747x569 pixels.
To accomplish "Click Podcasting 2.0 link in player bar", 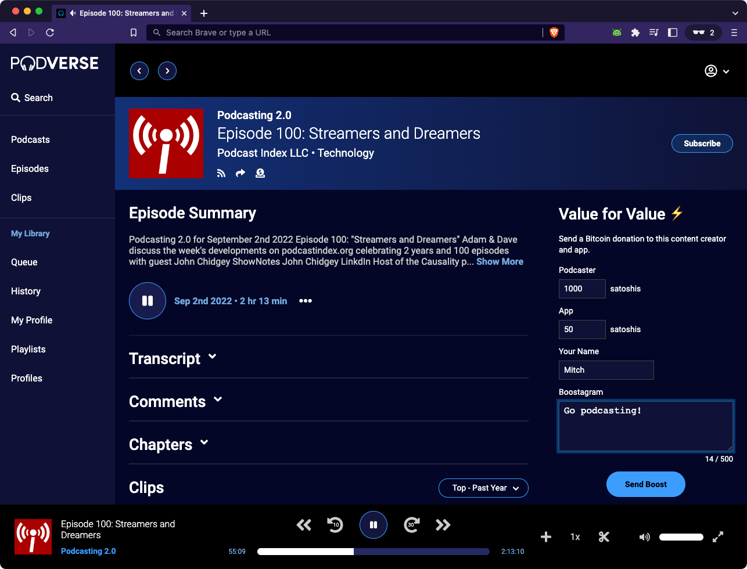I will point(88,551).
